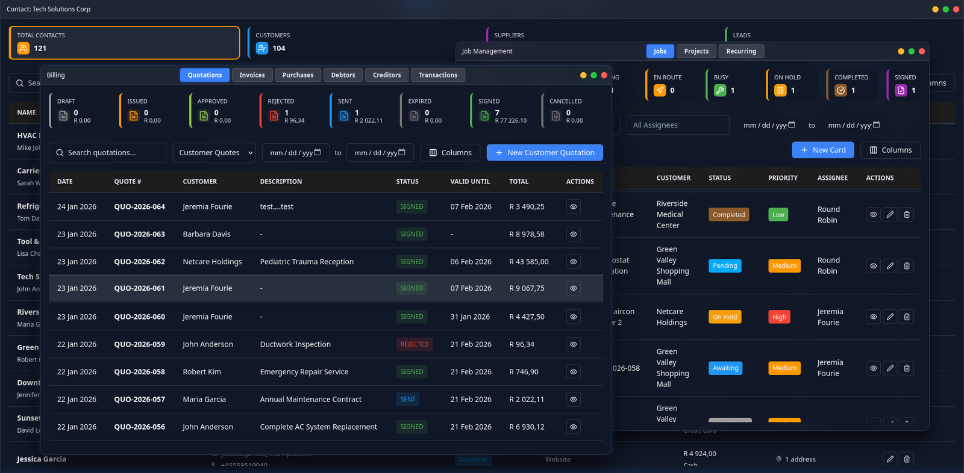Click the Rejected quotations status icon
Image resolution: width=964 pixels, height=473 pixels.
click(x=274, y=116)
